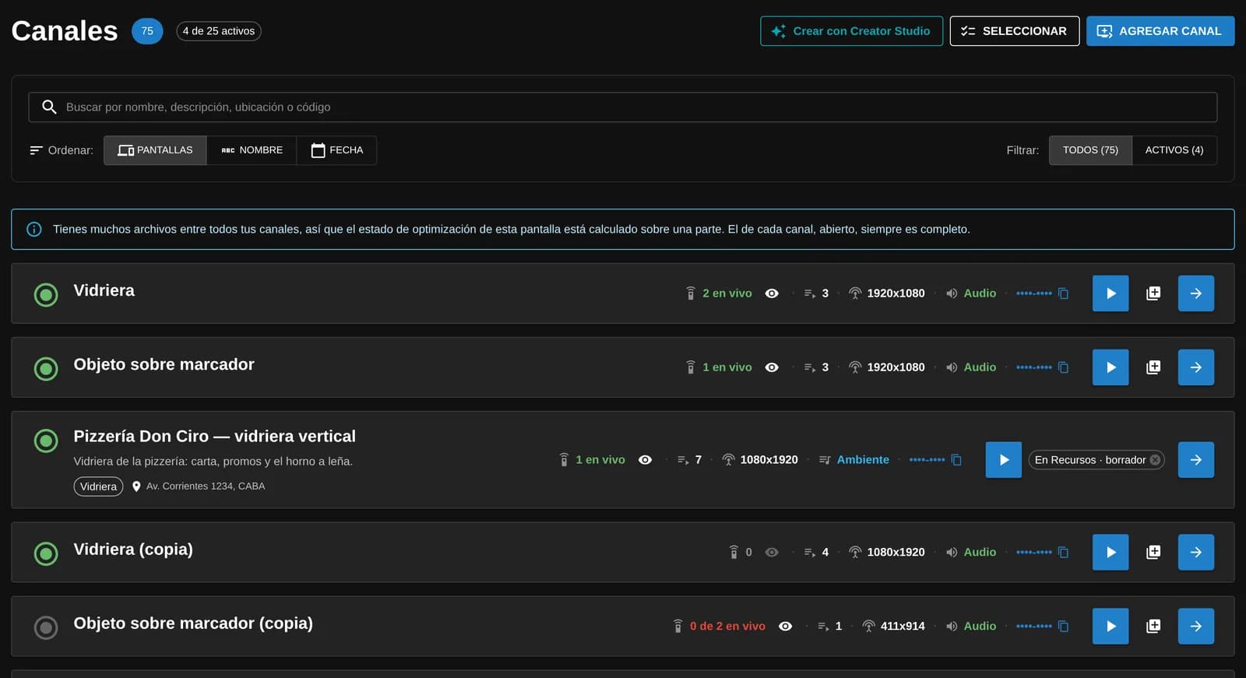Play preview of Pizzería Don Ciro channel
The height and width of the screenshot is (678, 1246).
(x=1004, y=460)
